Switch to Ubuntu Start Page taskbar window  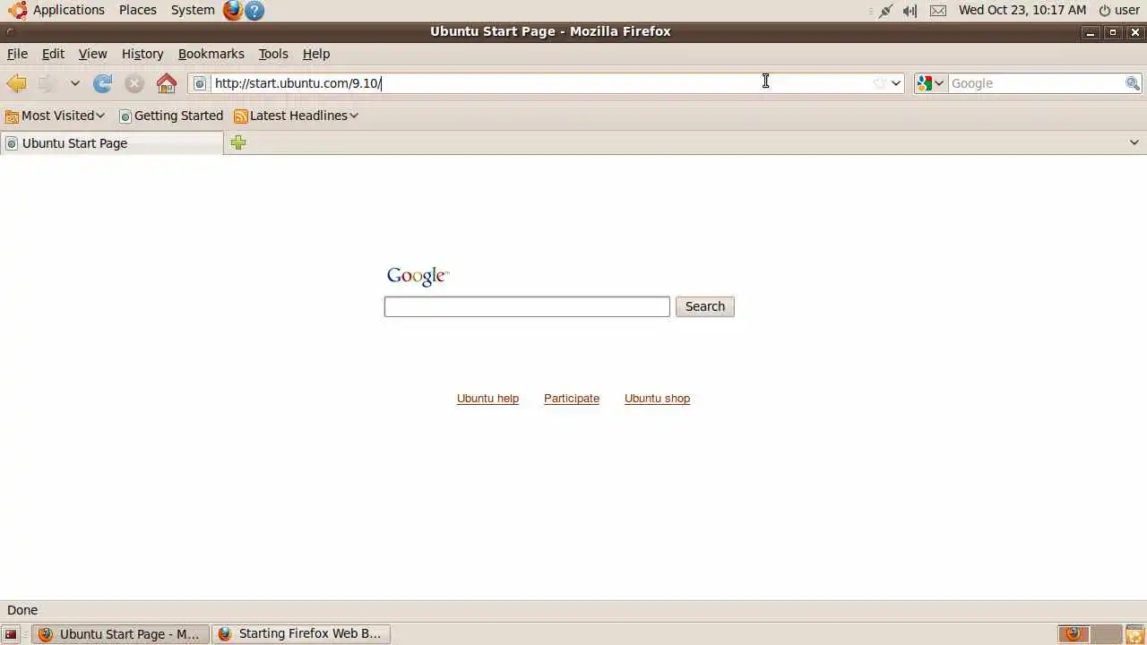click(x=120, y=634)
